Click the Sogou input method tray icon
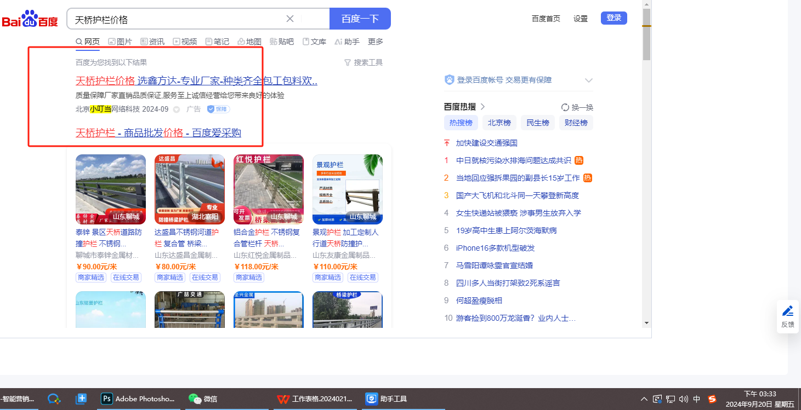Screen dimensions: 801x410 pos(712,399)
